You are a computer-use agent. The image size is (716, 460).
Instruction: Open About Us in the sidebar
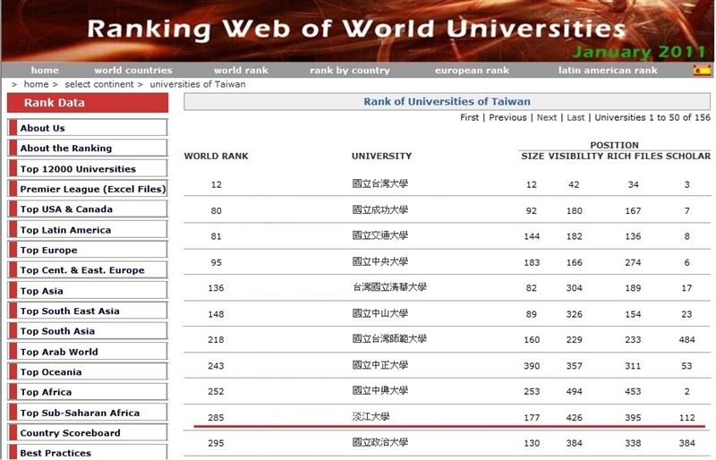tap(43, 128)
